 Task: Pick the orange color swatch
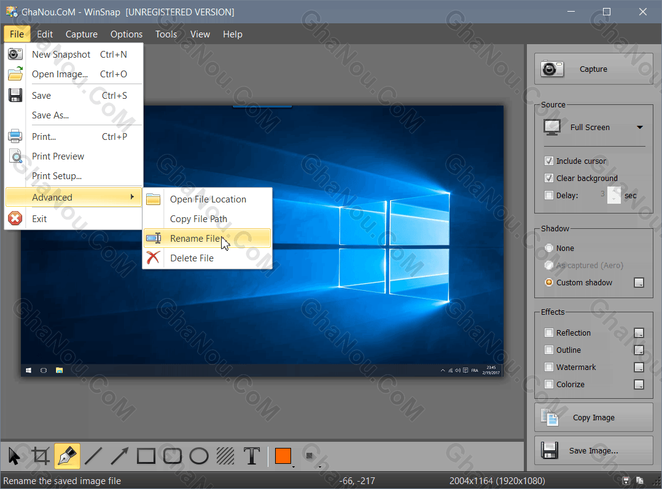[283, 456]
